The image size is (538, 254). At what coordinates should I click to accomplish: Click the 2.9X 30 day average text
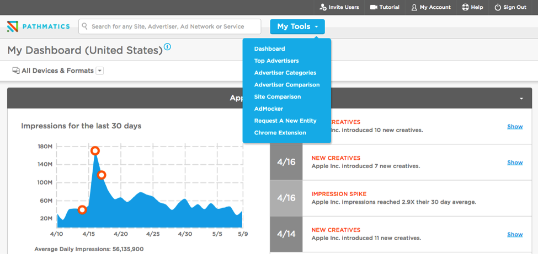click(x=394, y=202)
